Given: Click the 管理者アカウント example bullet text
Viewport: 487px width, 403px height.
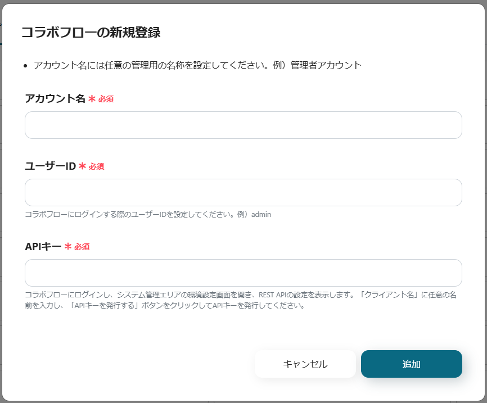Looking at the screenshot, I should 197,65.
